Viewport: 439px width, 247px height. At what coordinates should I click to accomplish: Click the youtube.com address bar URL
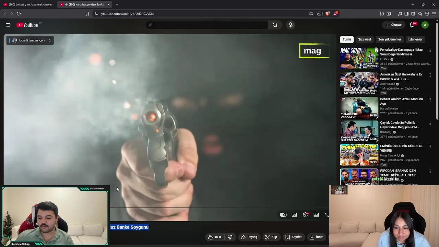tap(128, 14)
